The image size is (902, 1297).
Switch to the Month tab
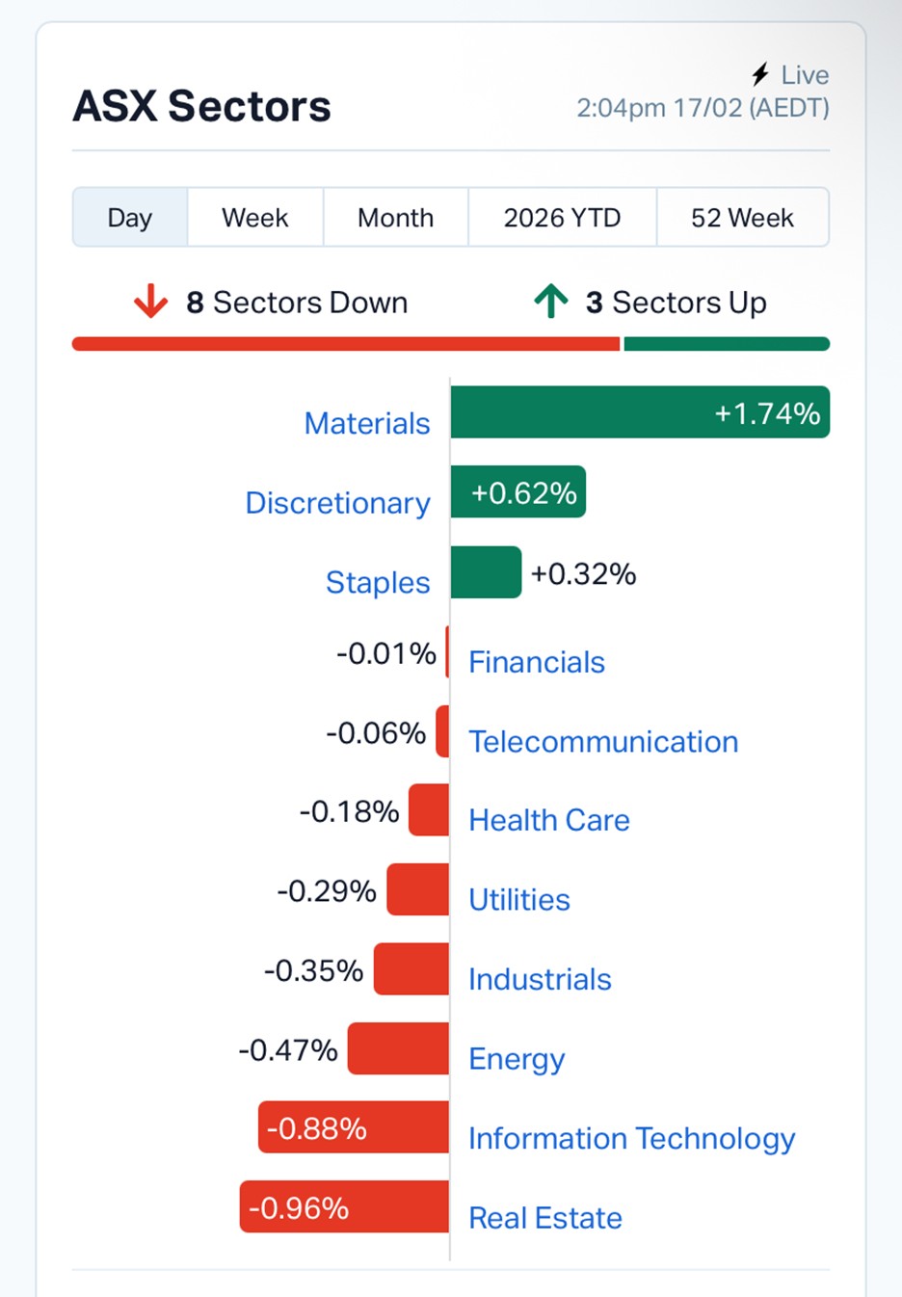[395, 218]
